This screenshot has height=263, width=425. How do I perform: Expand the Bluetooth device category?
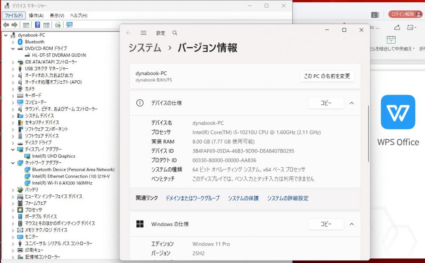tap(13, 42)
